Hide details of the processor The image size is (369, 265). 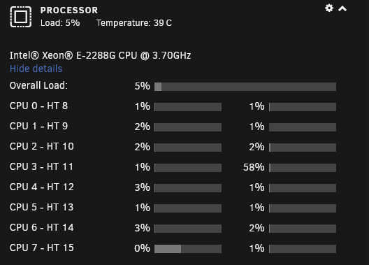(36, 69)
